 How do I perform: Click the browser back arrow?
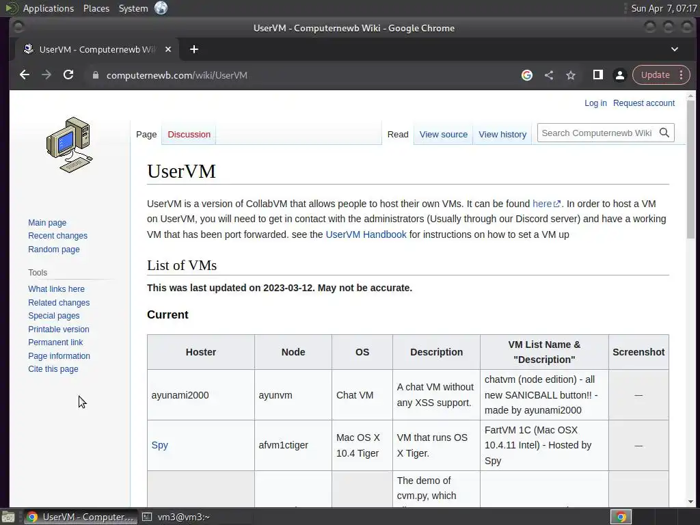click(x=25, y=75)
